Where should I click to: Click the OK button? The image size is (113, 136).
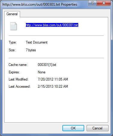tap(73, 128)
